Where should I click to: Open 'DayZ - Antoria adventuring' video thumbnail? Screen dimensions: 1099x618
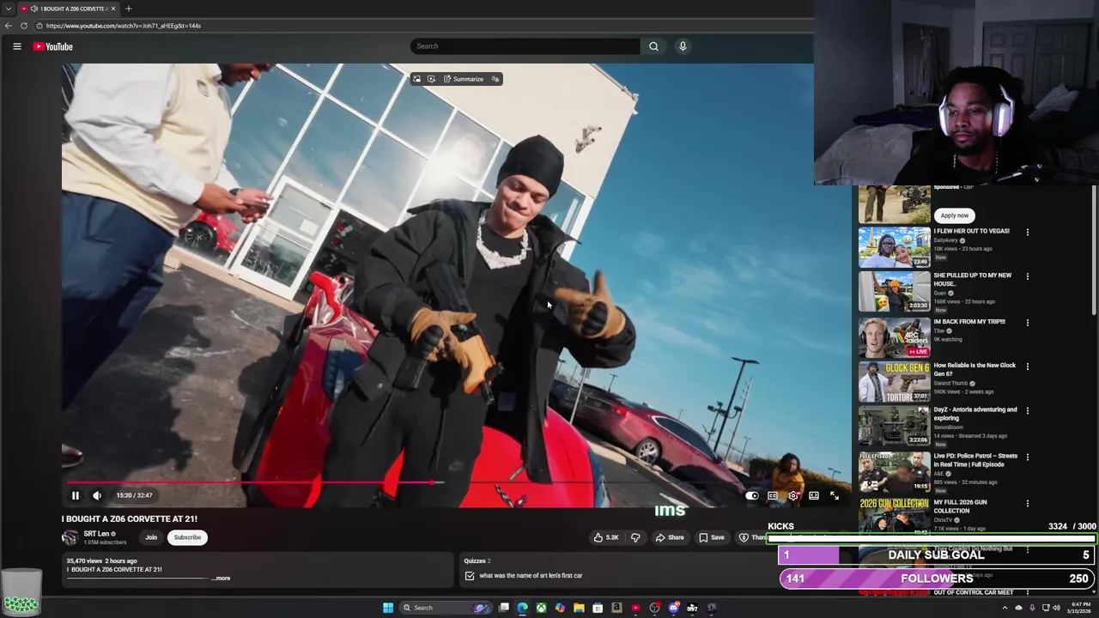(895, 427)
